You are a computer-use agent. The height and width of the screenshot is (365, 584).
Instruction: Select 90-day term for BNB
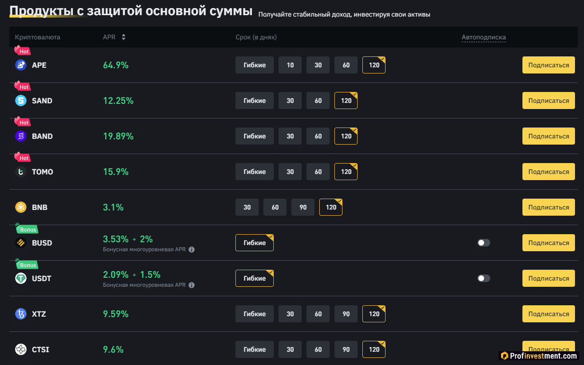[303, 207]
